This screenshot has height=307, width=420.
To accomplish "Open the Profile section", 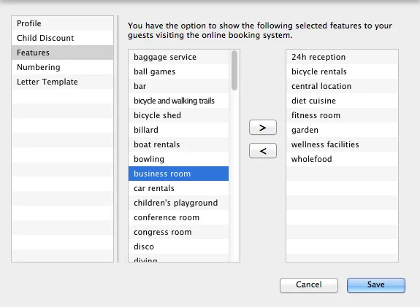I will 62,23.
